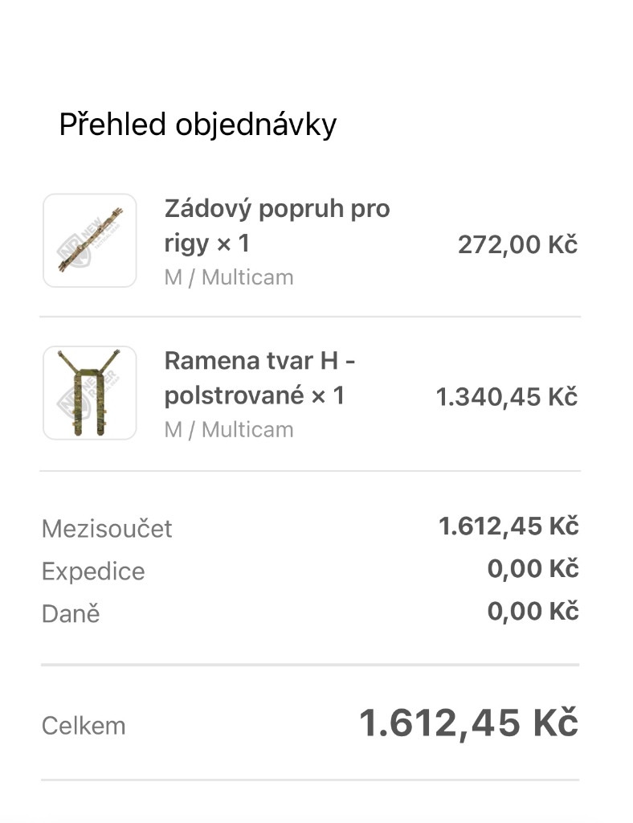Open the Ramena tvar H product thumbnail

90,393
